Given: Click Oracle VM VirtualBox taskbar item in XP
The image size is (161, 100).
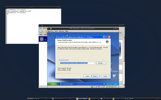Looking at the screenshot, I should point(68,84).
